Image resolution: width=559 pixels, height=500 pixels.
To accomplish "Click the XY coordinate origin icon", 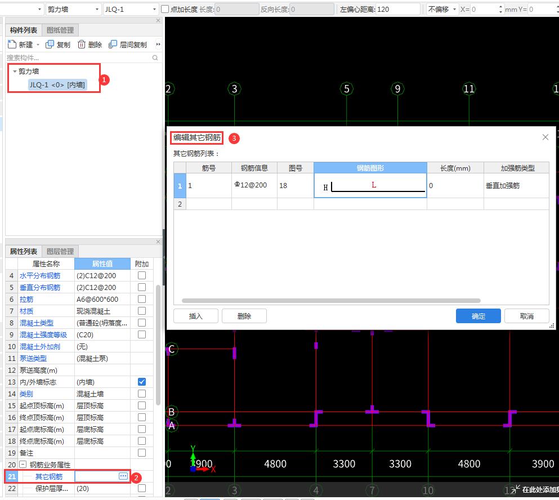I will [x=193, y=468].
